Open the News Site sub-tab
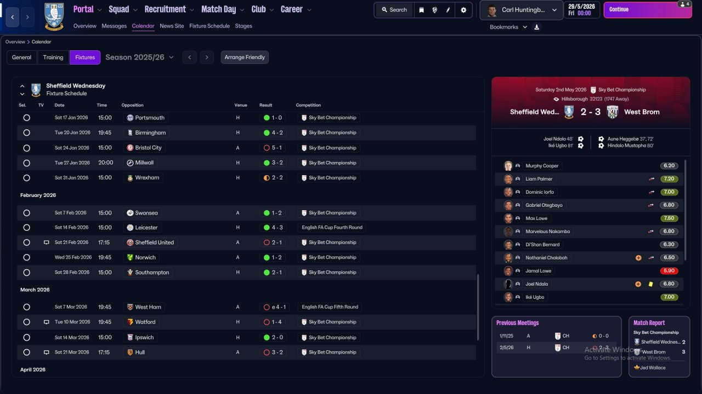The width and height of the screenshot is (702, 394). point(172,26)
